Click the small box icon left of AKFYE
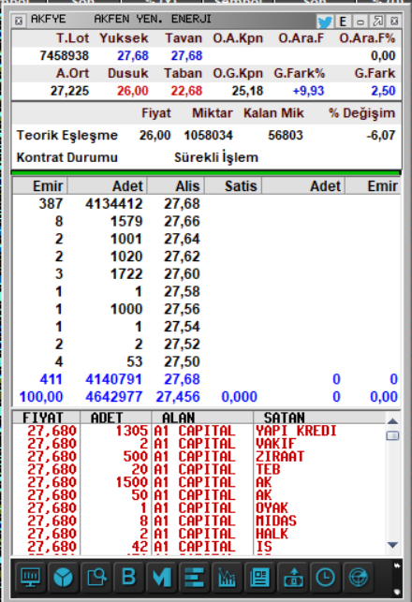This screenshot has width=412, height=602. (x=19, y=21)
